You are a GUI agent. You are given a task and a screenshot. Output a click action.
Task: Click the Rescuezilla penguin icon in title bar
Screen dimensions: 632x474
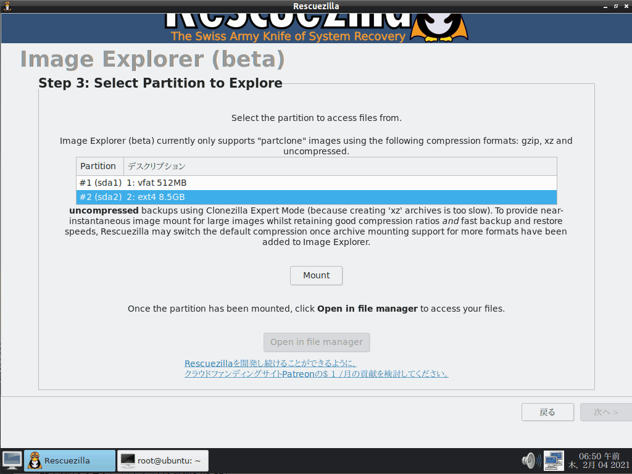7,6
